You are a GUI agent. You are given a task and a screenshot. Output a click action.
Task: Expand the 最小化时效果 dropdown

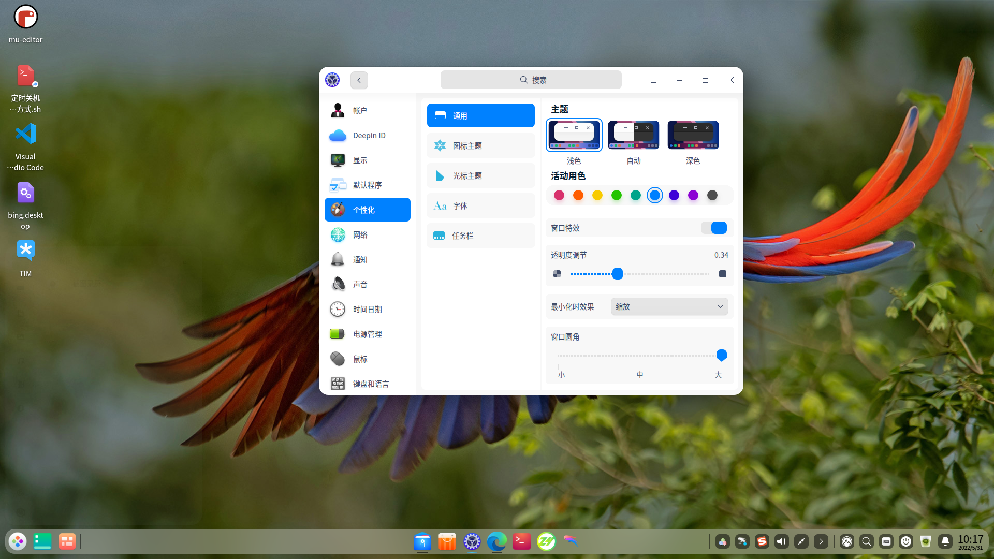point(669,306)
